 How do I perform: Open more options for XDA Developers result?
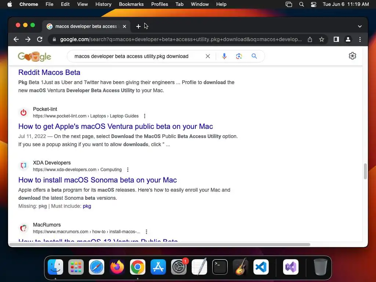coord(128,170)
